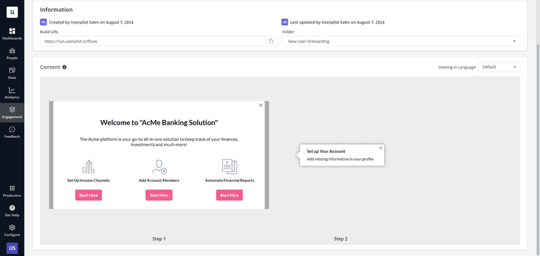Click 'Add missing information in your profile' text
Image resolution: width=540 pixels, height=256 pixels.
tap(340, 159)
